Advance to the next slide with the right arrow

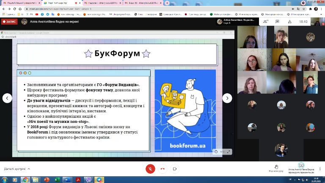click(x=227, y=98)
